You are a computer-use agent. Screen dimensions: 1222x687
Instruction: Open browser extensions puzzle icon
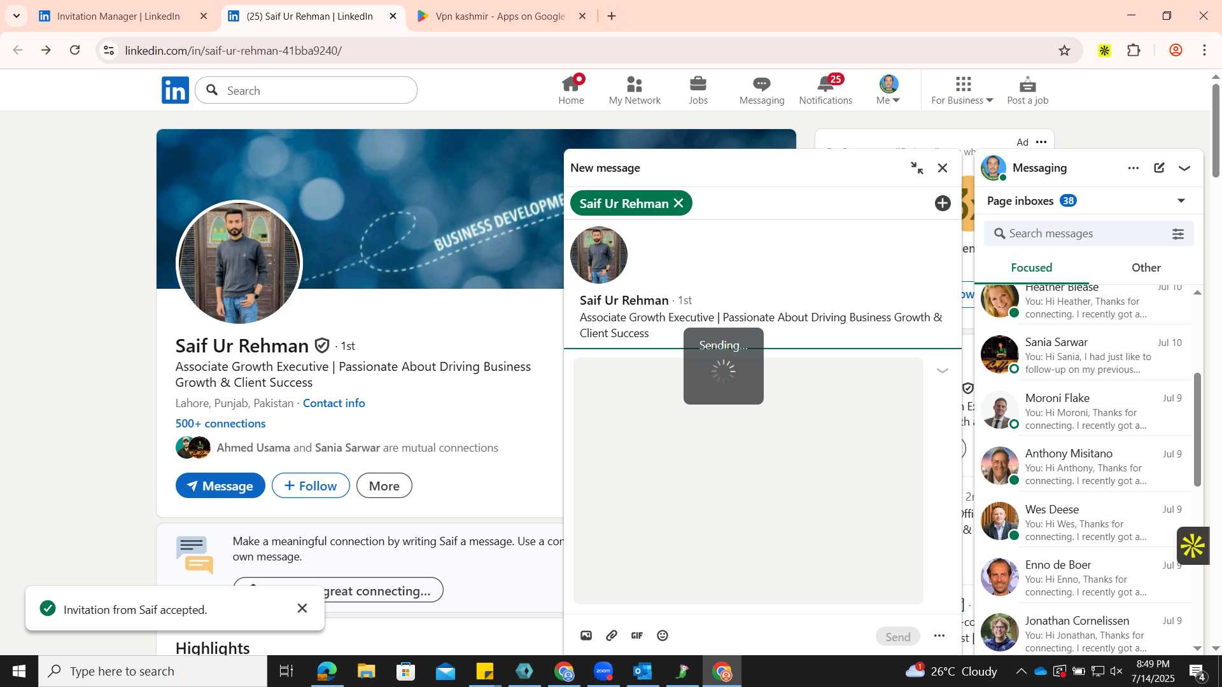click(1134, 50)
